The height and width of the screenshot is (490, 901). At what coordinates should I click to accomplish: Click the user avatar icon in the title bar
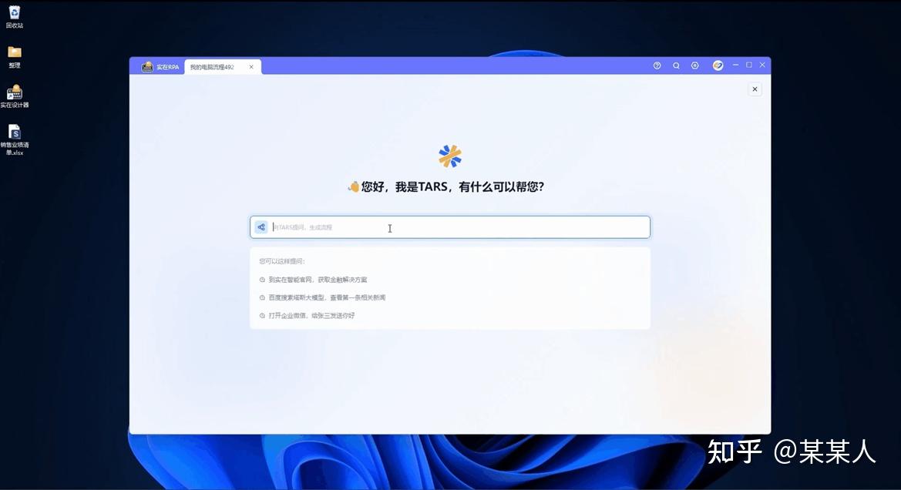[718, 65]
